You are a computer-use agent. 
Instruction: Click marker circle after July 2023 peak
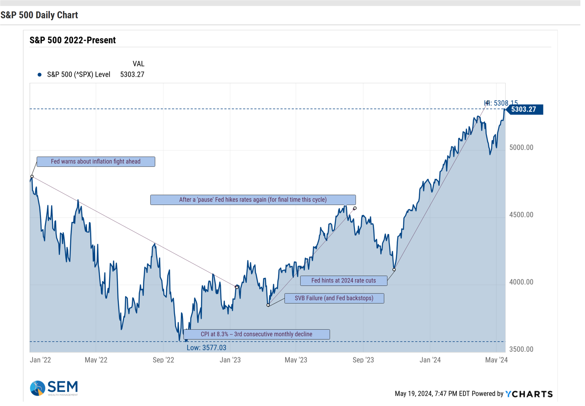coord(355,208)
